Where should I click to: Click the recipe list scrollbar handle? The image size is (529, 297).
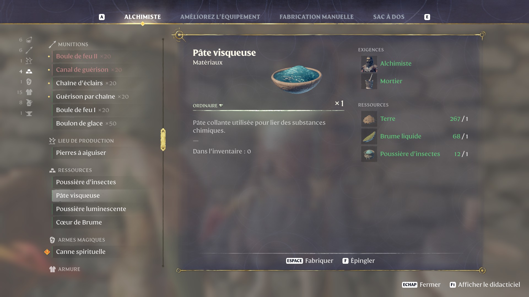tap(163, 139)
